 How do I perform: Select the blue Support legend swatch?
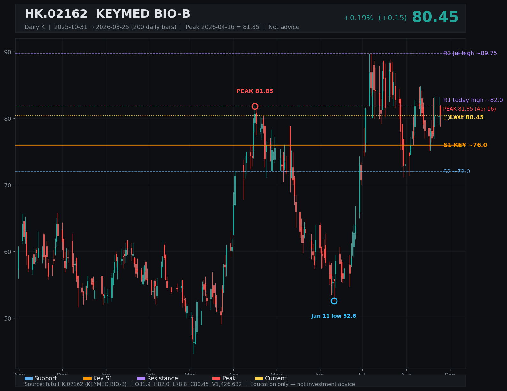pyautogui.click(x=28, y=378)
